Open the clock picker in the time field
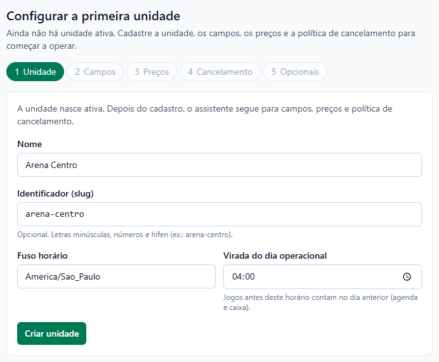 (407, 276)
